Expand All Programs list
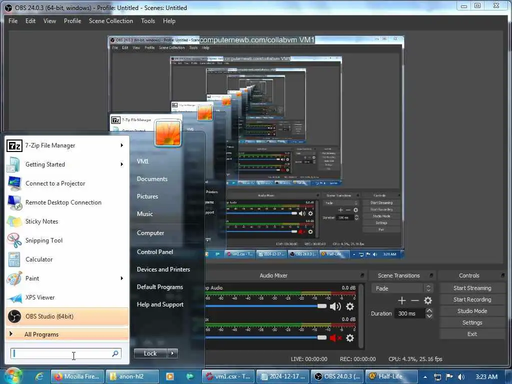 (x=67, y=334)
